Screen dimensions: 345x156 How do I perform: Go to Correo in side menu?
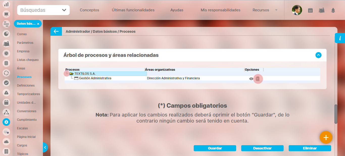click(x=22, y=34)
